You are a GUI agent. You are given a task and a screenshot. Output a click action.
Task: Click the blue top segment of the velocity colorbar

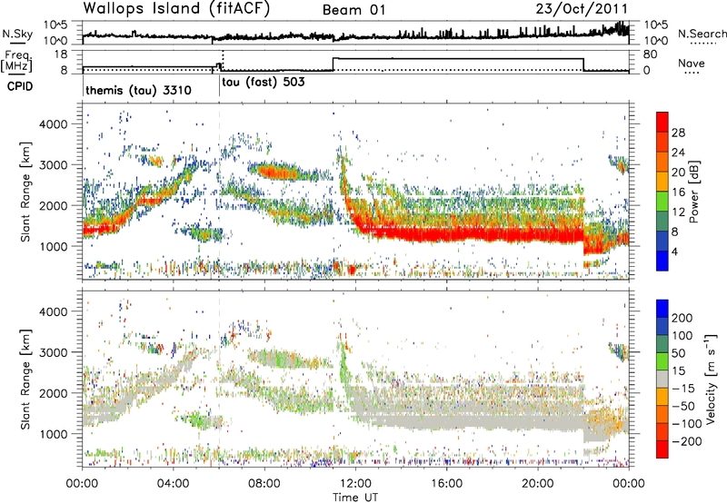coord(662,309)
